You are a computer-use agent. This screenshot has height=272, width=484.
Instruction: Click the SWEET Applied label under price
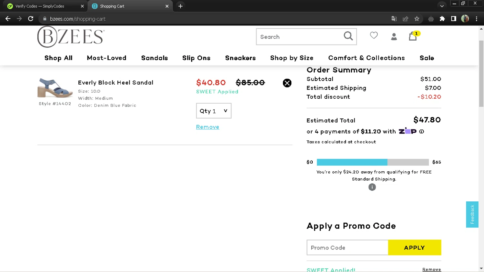click(217, 92)
